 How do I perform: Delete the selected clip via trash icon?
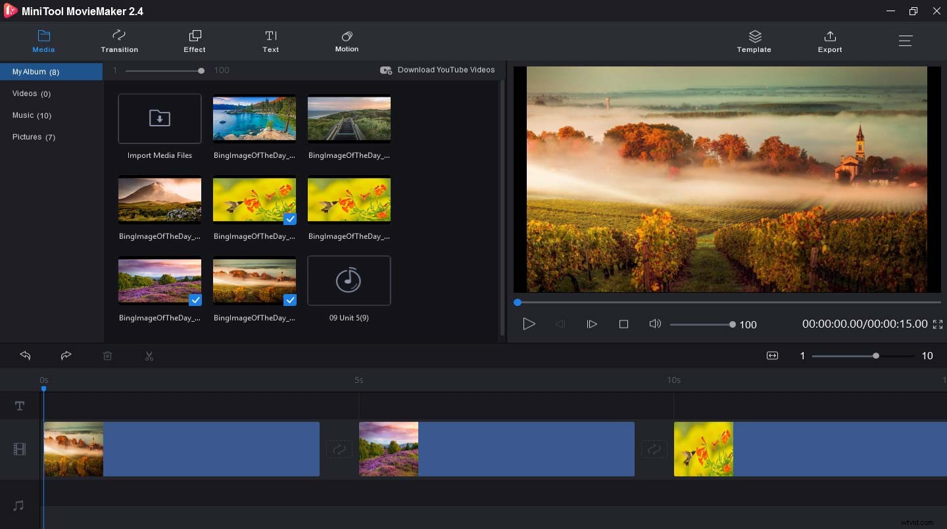108,355
